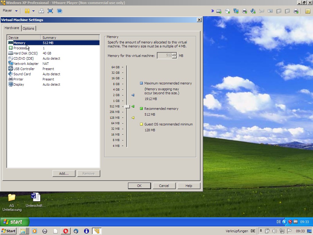Click Send Ctrl+Alt+Del icon
Screen dimensions: 313x235
coord(41,11)
